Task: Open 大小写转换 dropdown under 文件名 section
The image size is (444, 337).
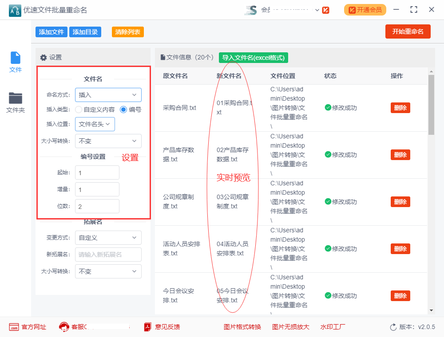Action: coord(108,141)
